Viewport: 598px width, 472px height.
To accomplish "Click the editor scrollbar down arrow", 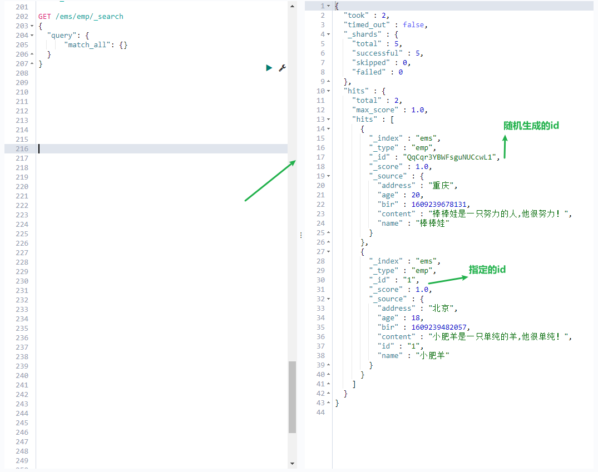I will [x=292, y=464].
